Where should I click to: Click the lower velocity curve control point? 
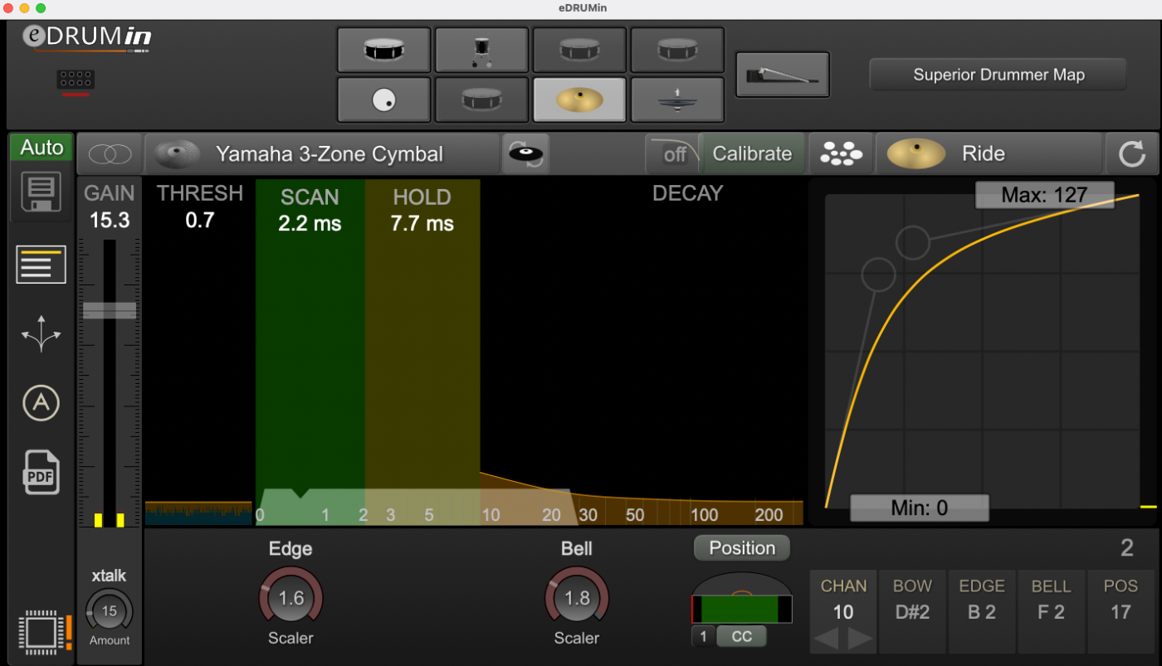[x=879, y=274]
